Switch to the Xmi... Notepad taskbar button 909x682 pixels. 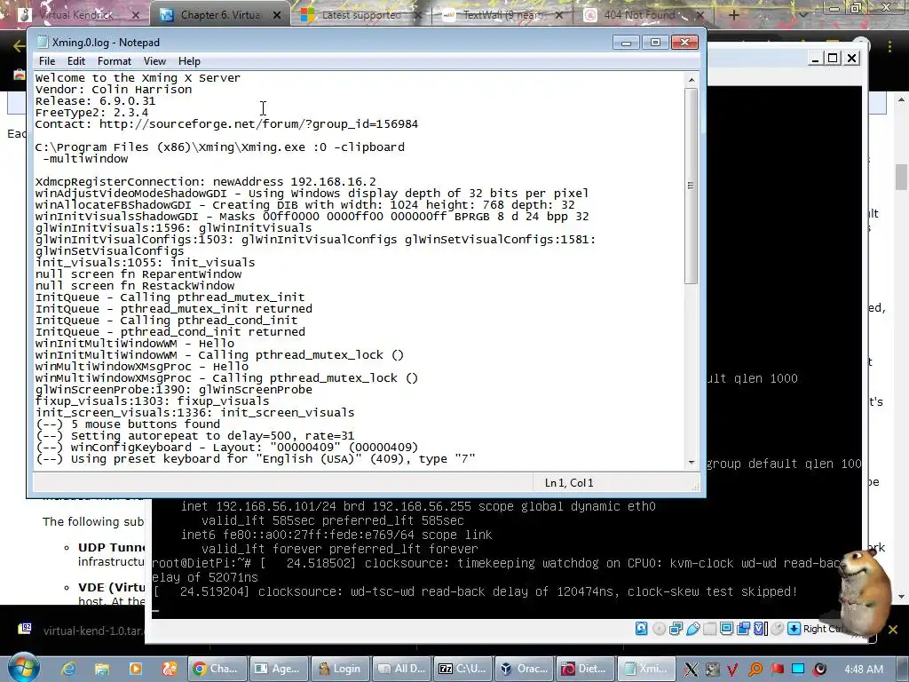646,669
